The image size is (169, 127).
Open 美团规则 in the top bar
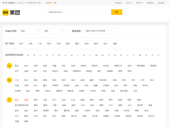[x=150, y=3]
